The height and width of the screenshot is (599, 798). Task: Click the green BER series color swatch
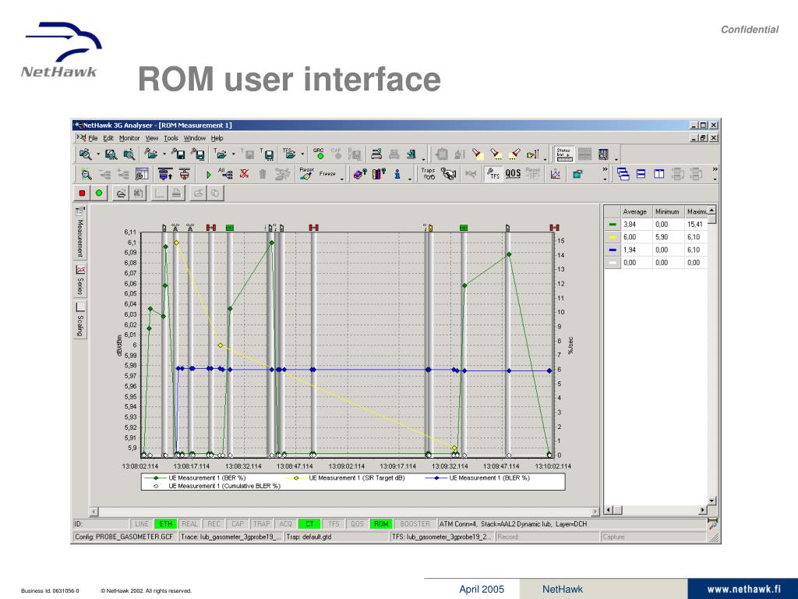(613, 224)
